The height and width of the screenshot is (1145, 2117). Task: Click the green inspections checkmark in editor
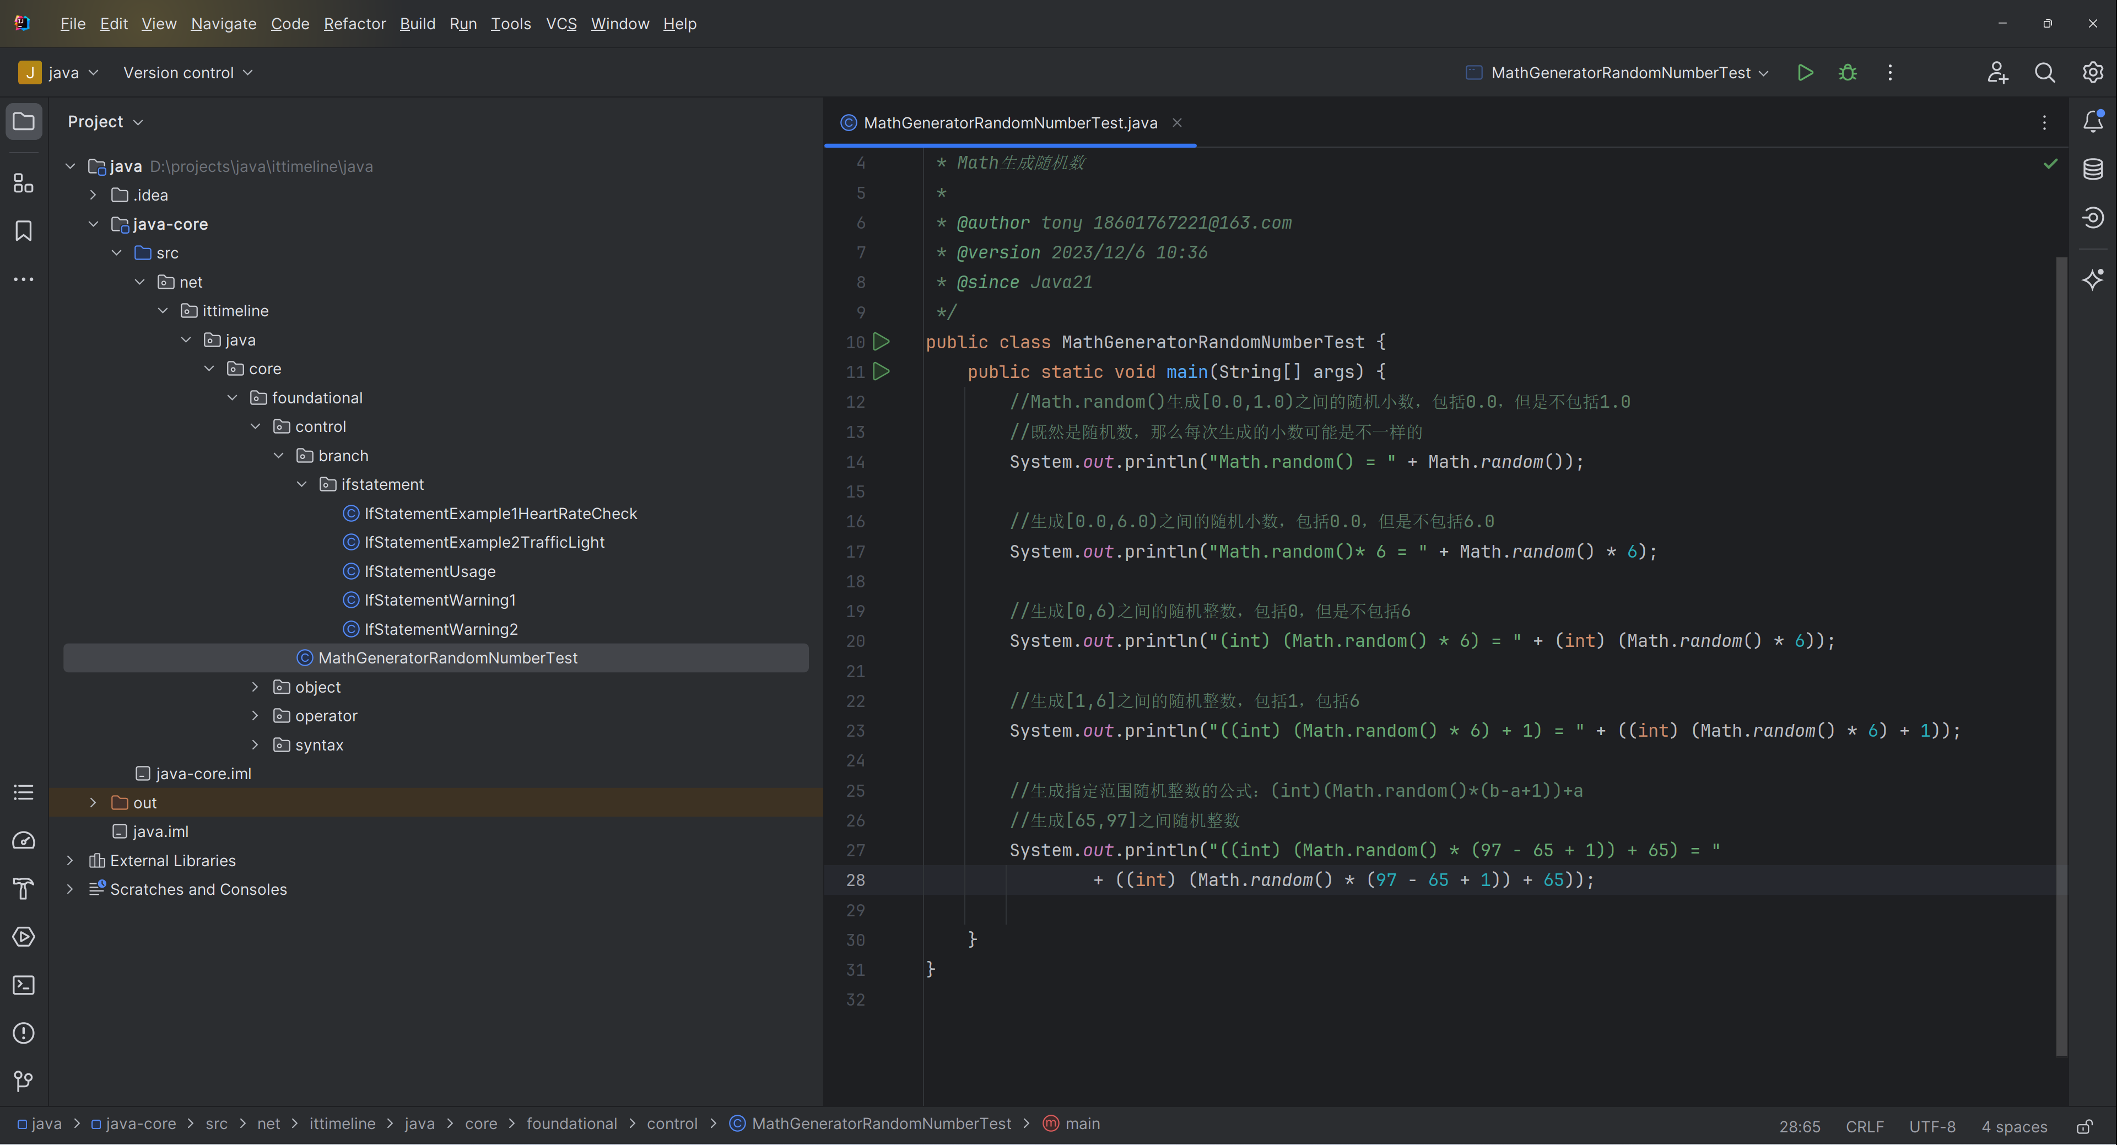click(x=2050, y=164)
